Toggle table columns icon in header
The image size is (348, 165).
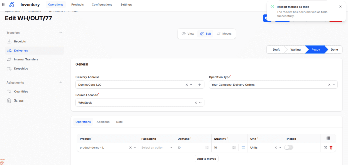[328, 138]
